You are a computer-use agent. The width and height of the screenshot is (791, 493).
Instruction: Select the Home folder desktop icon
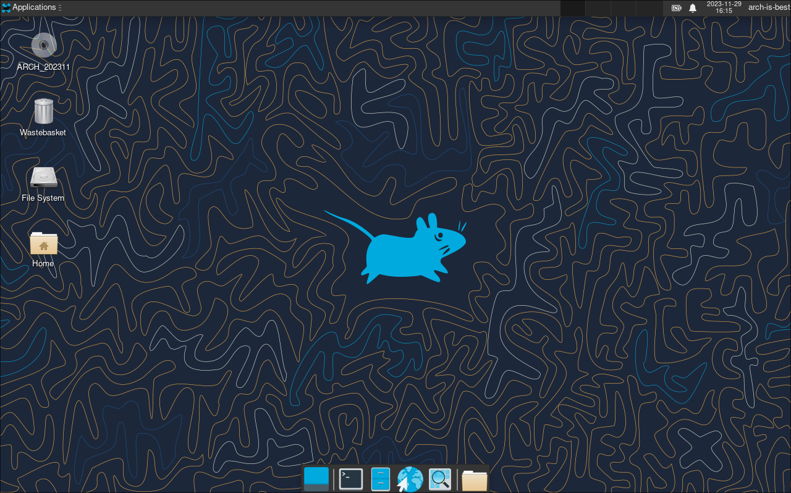click(43, 243)
